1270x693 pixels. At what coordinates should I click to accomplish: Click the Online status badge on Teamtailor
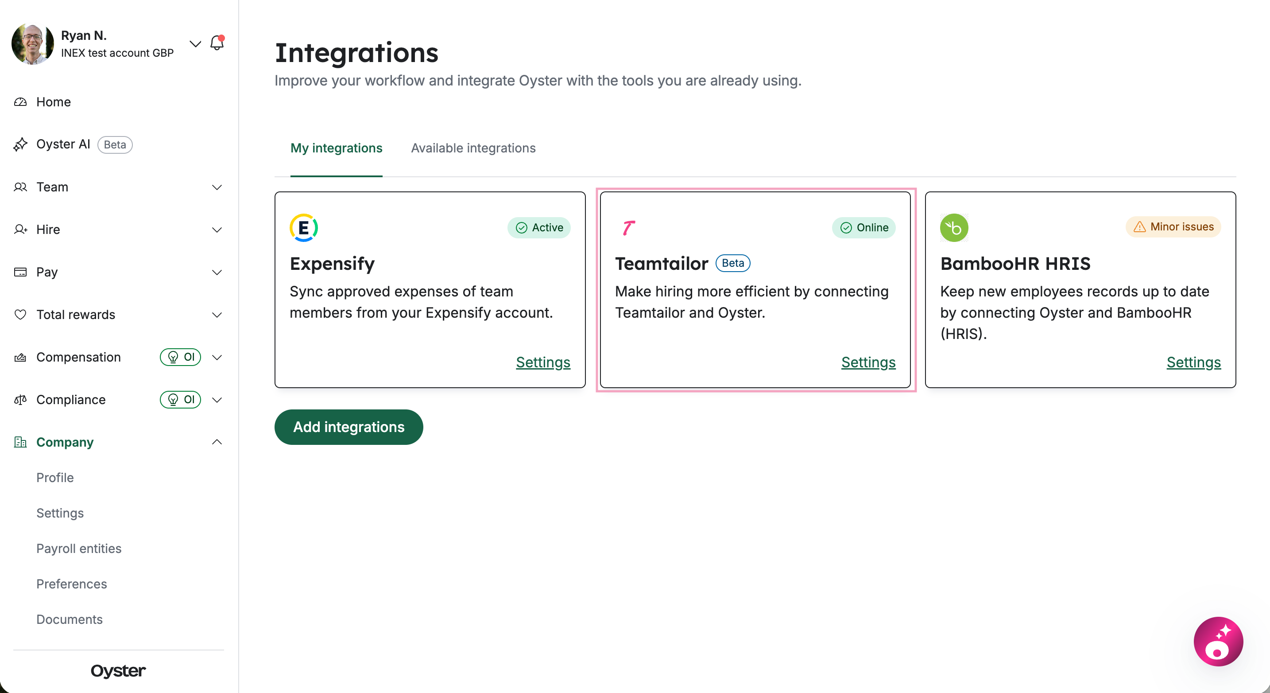[864, 228]
